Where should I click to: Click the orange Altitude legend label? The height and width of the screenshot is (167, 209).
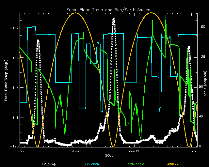click(x=173, y=164)
